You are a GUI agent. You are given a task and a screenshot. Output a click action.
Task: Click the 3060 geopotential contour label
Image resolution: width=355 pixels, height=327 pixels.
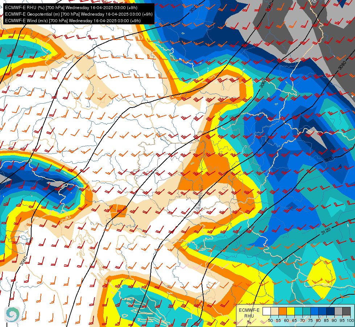click(x=263, y=83)
